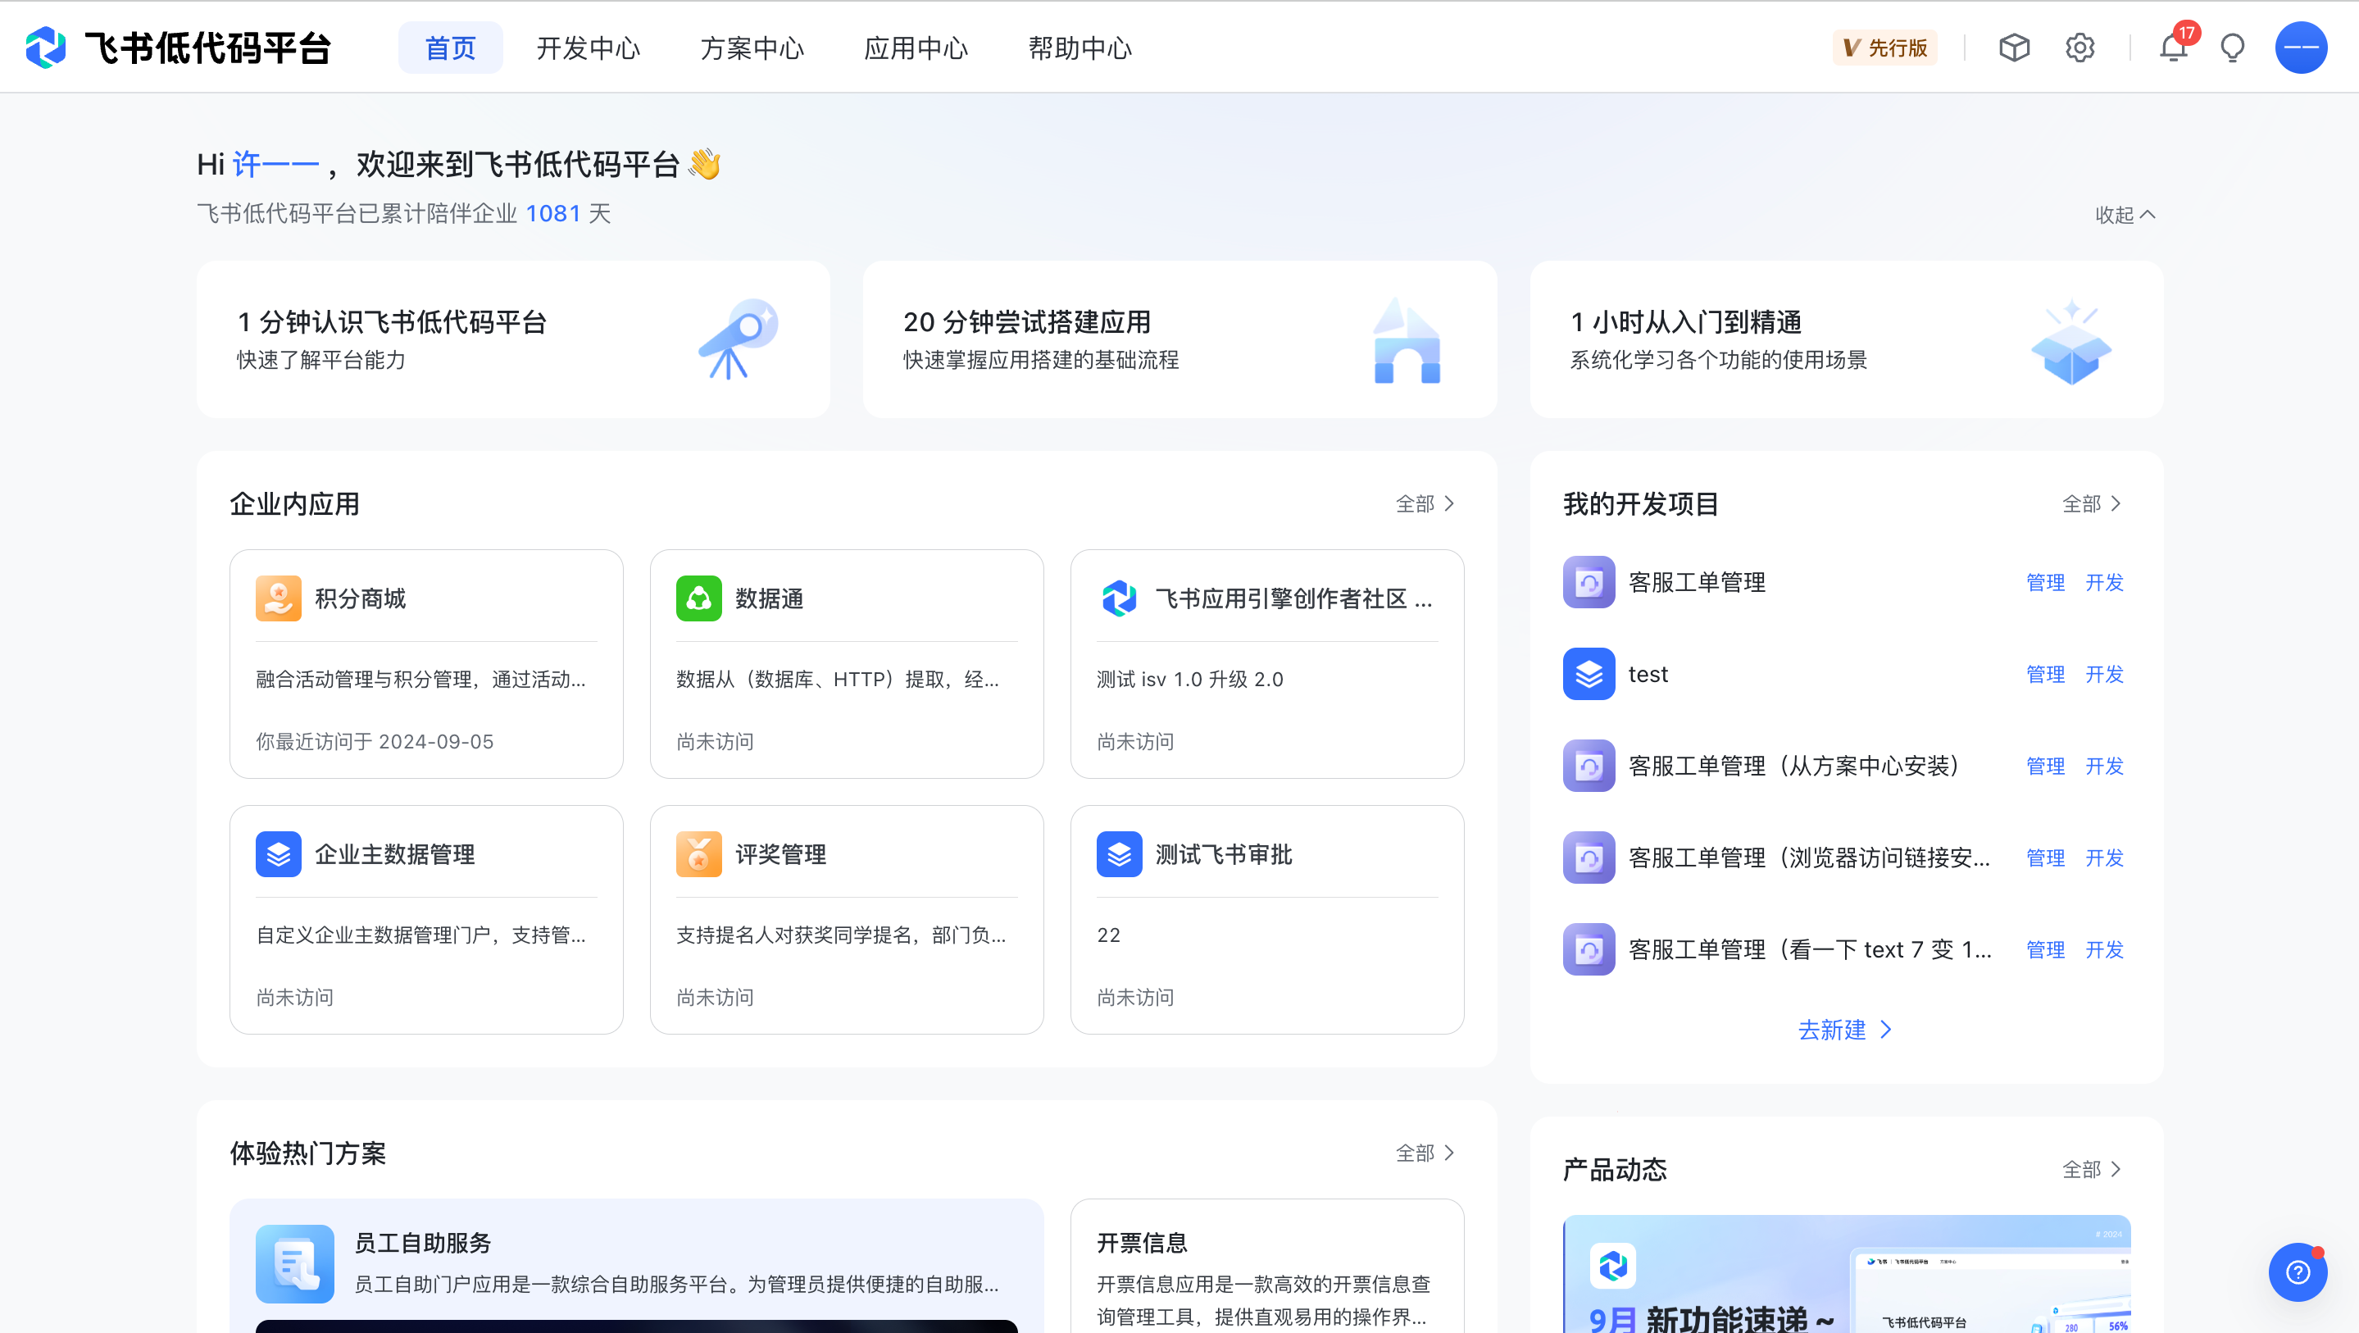Viewport: 2359px width, 1333px height.
Task: Expand 全部 in 体验热门方案 section
Action: [x=1425, y=1153]
